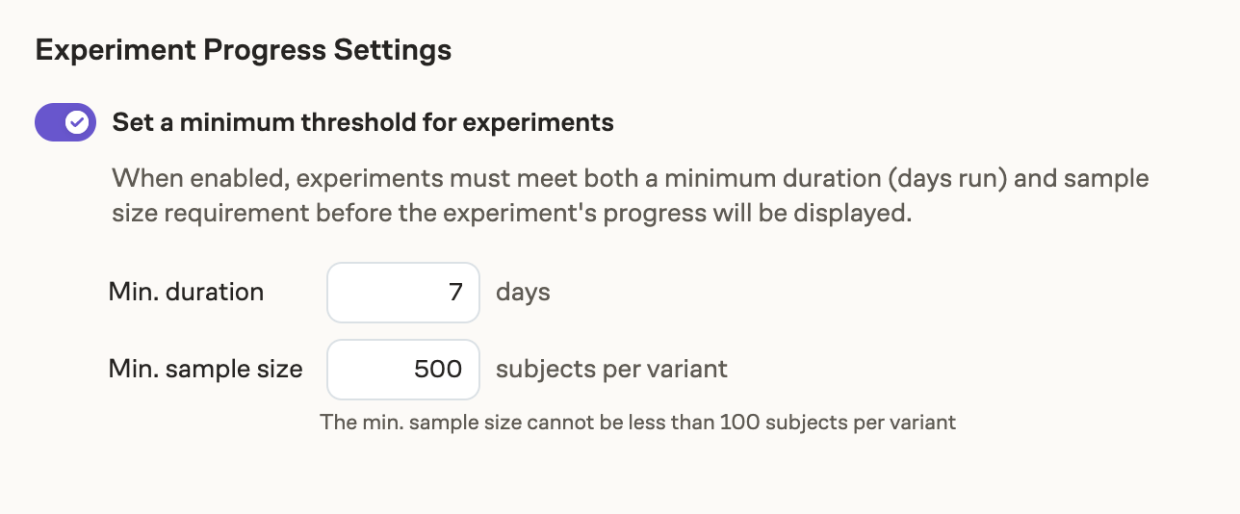Click the "Min. sample size" field label
This screenshot has height=514, width=1240.
click(205, 370)
